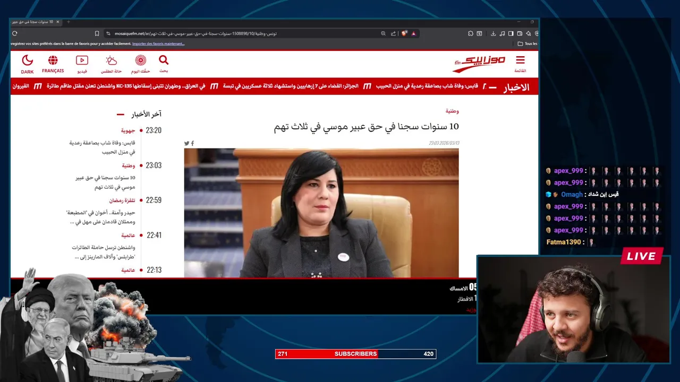680x382 pixels.
Task: Close the Mosaique FM article tab
Action: (58, 22)
